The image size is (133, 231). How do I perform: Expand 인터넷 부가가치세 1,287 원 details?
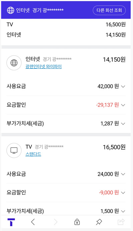click(66, 123)
